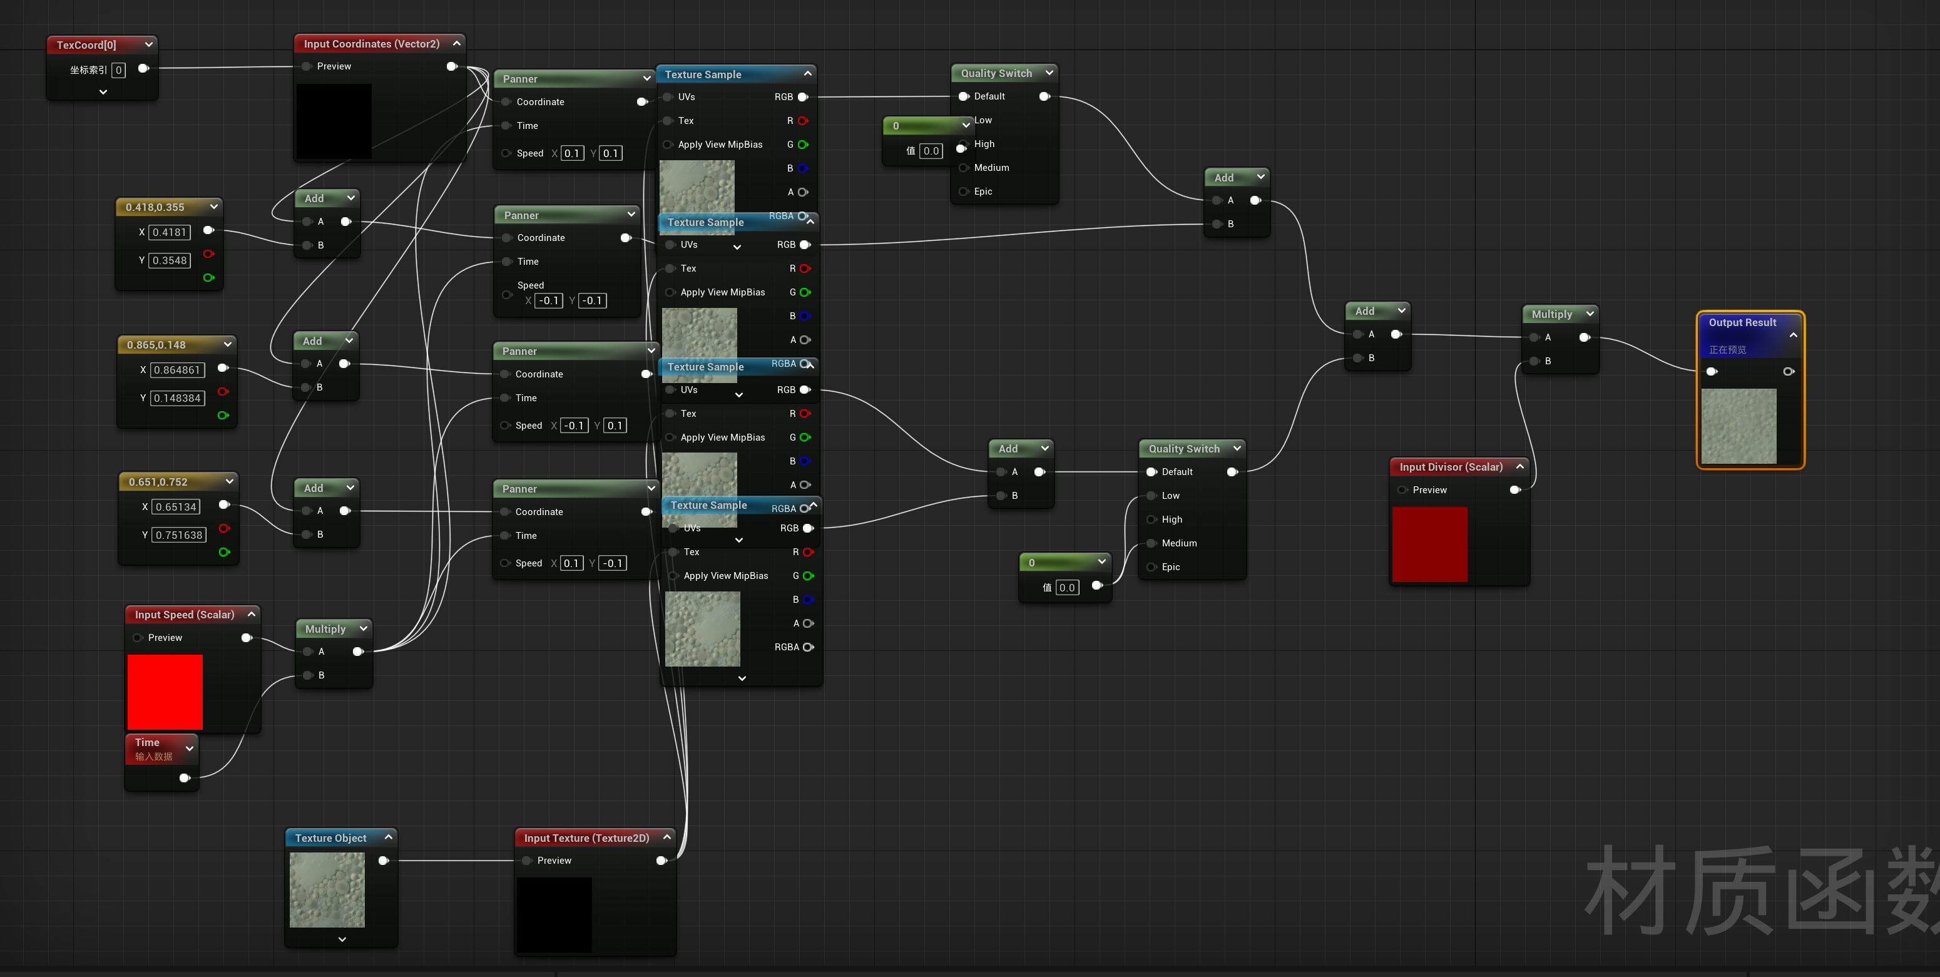Click B input of Multiply beside Input Speed
This screenshot has height=977, width=1940.
click(307, 676)
